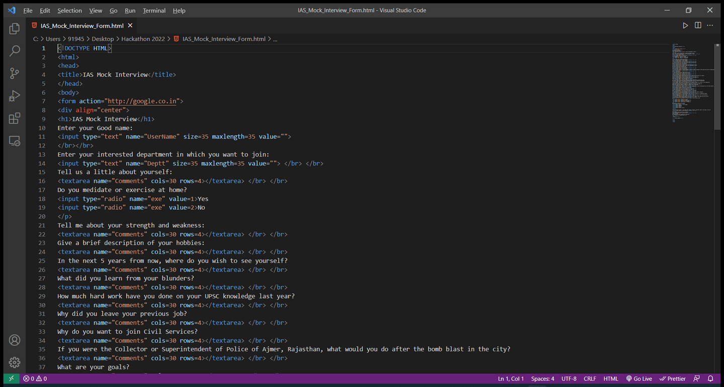Image resolution: width=724 pixels, height=387 pixels.
Task: Click the Desktop breadcrumb segment
Action: click(x=103, y=39)
